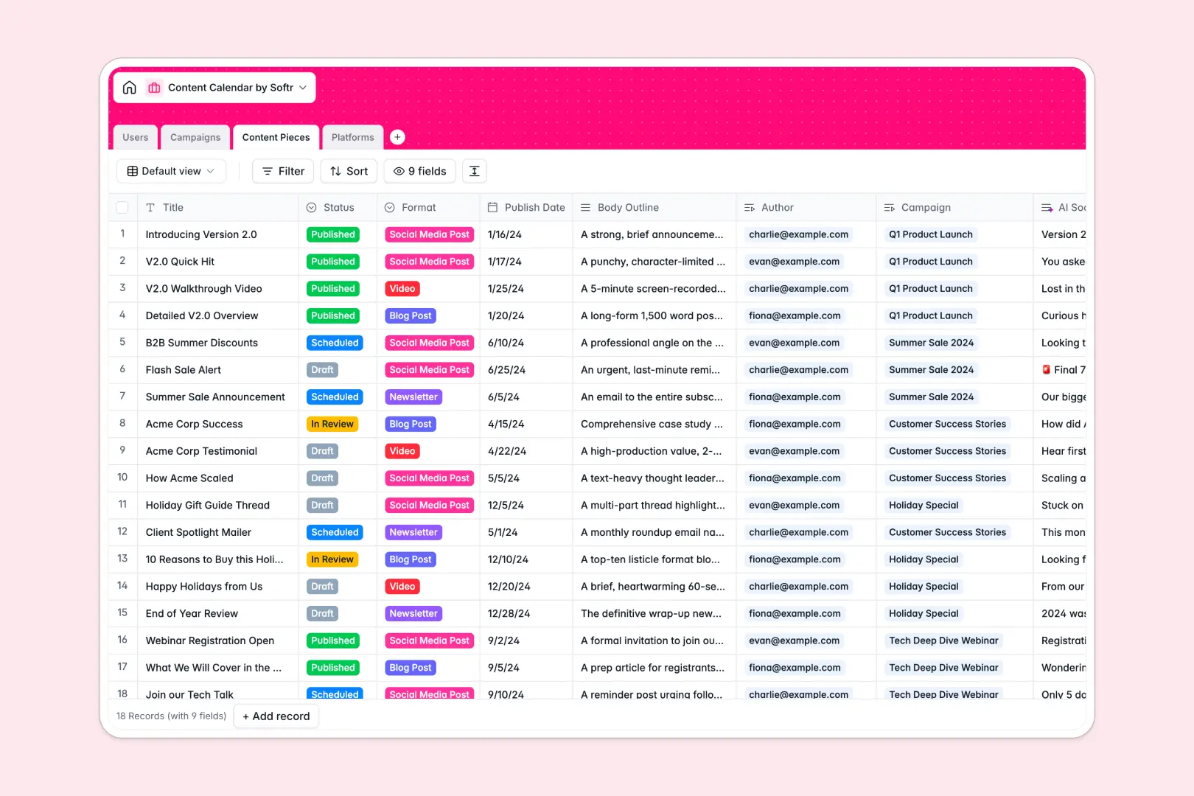Click the paragraph icon in Body Outline header
This screenshot has width=1194, height=796.
pyautogui.click(x=586, y=207)
